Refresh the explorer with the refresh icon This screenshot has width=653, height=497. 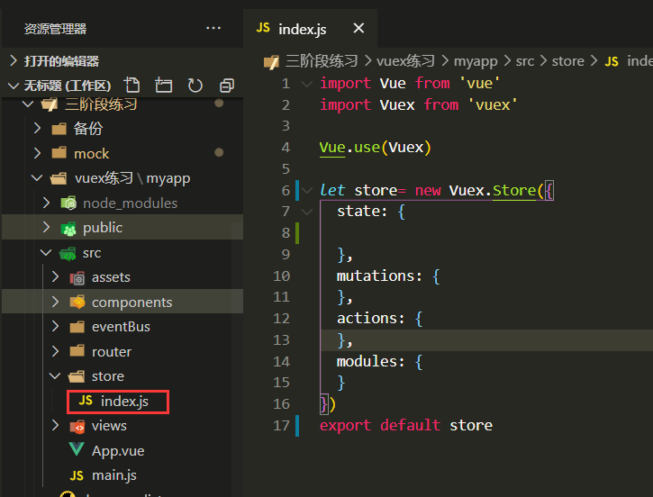point(195,86)
